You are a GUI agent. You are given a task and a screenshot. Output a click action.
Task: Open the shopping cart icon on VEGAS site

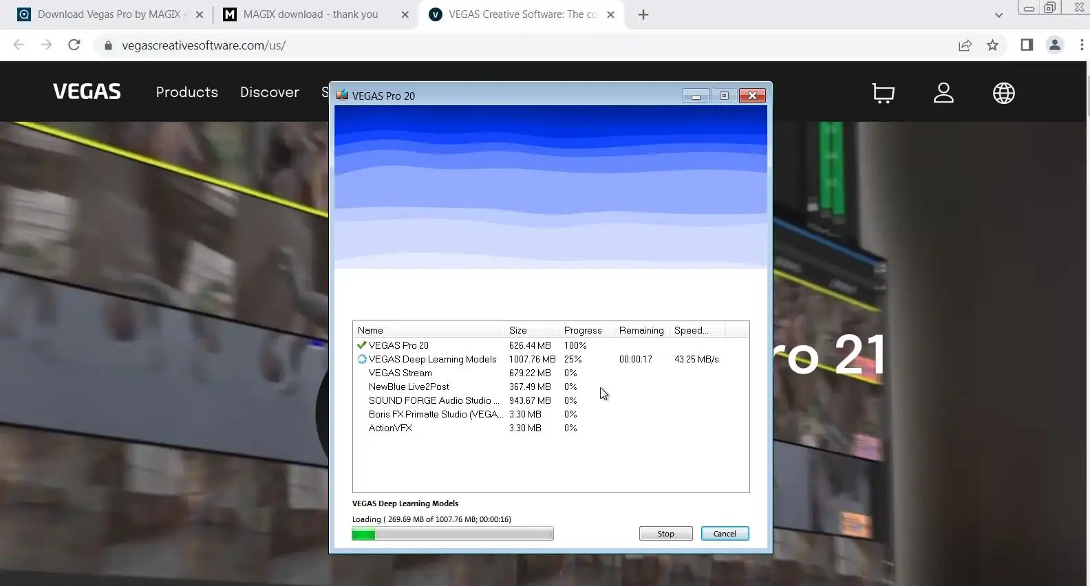click(883, 93)
